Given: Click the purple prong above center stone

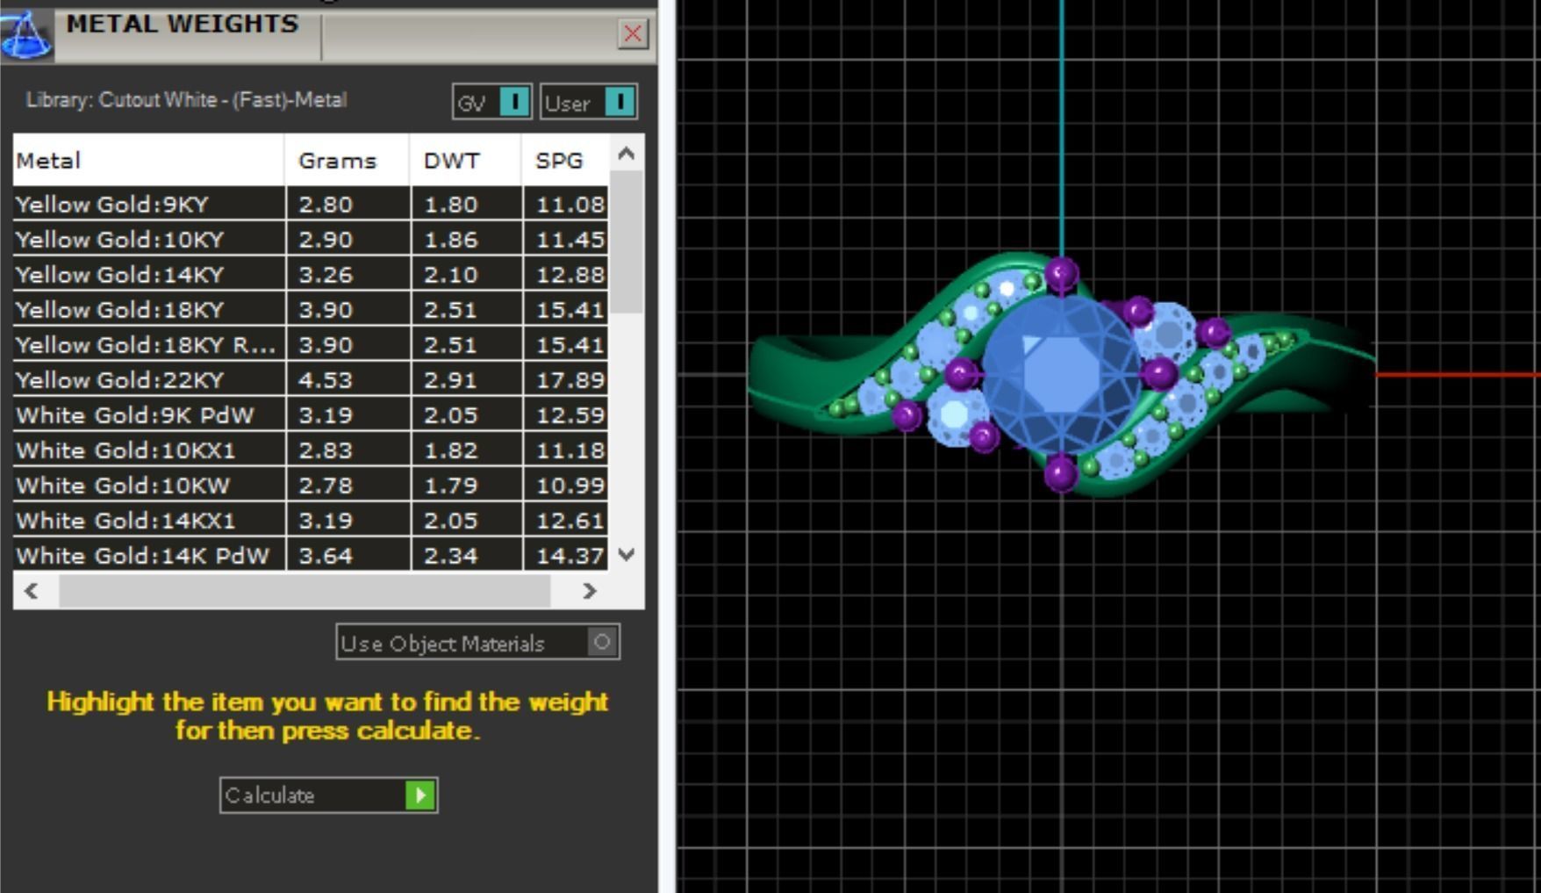Looking at the screenshot, I should [1061, 274].
